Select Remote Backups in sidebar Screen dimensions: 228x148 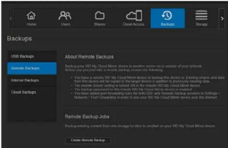(32, 68)
